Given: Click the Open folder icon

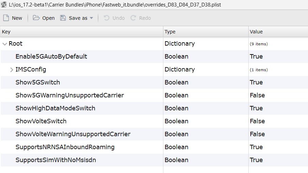Looking at the screenshot, I should (36, 18).
